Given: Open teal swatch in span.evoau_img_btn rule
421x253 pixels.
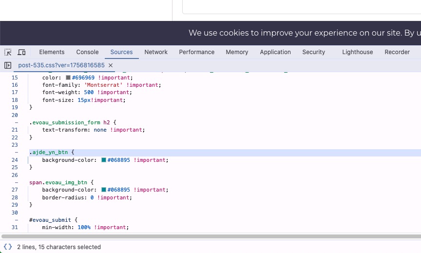Looking at the screenshot, I should point(104,190).
